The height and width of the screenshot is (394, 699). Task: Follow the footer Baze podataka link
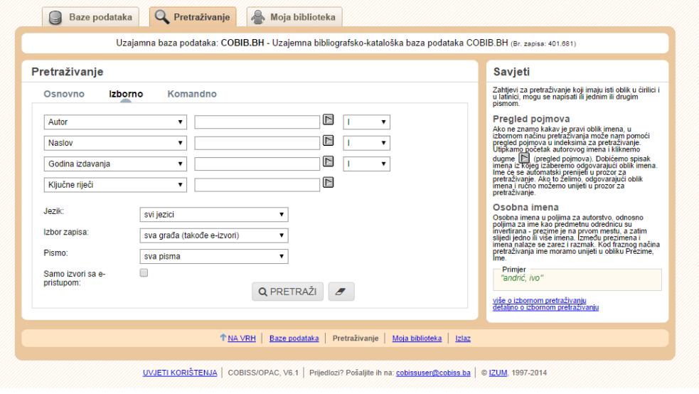click(x=294, y=339)
